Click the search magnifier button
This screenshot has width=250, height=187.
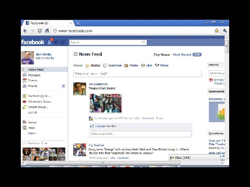click(144, 42)
